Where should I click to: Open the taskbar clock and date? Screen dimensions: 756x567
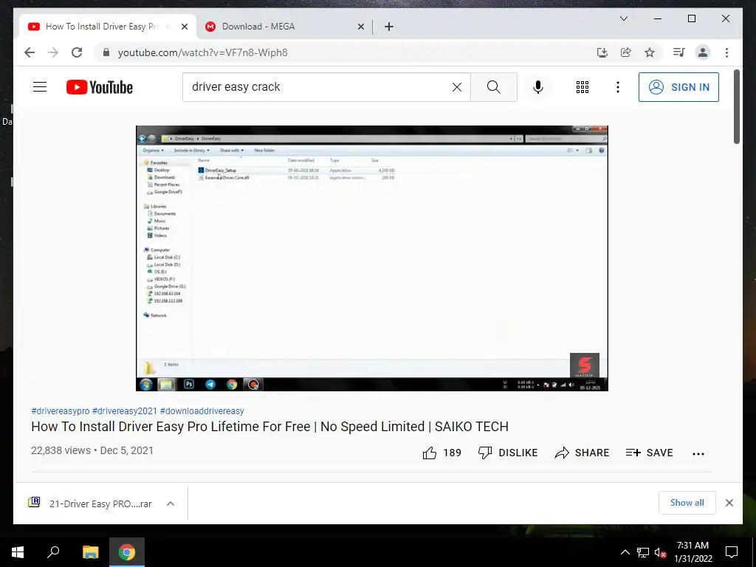coord(693,552)
